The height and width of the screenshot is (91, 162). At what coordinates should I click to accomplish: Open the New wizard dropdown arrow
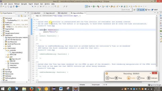coord(3,7)
